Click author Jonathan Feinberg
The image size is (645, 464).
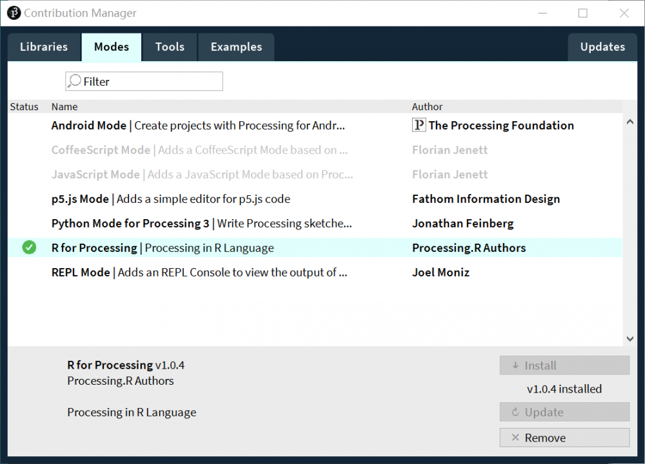click(x=462, y=223)
